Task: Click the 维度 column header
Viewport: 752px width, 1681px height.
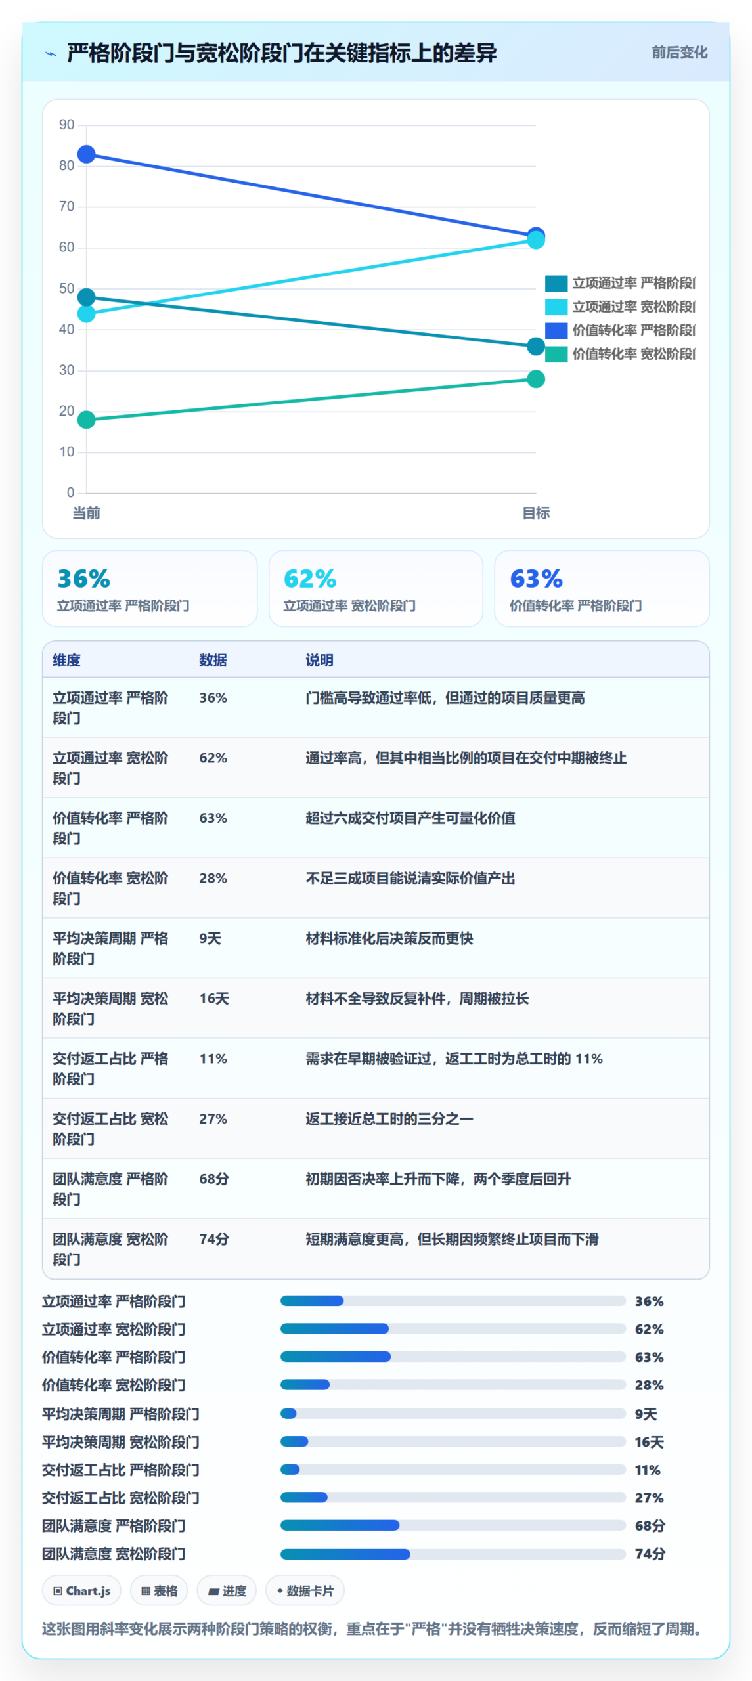Action: click(66, 660)
